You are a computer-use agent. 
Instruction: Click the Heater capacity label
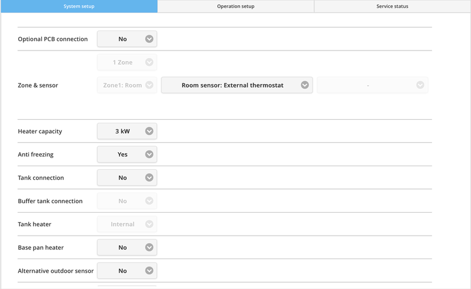[x=40, y=132]
